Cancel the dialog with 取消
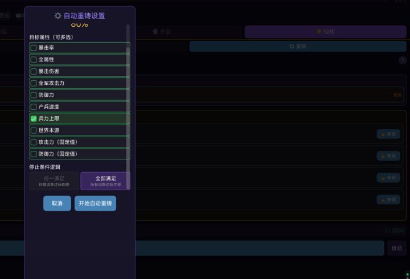 (x=57, y=203)
